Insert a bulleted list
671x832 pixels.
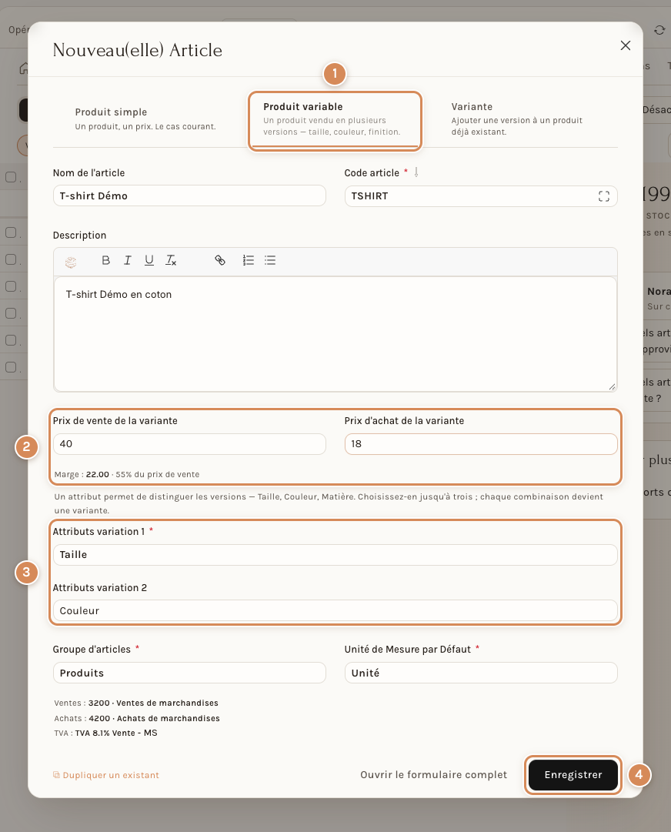[x=270, y=260]
